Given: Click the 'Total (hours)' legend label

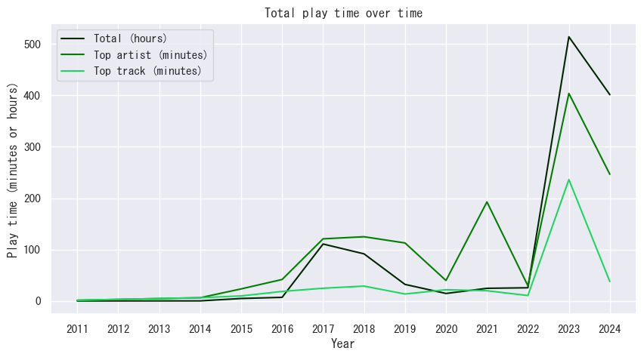Looking at the screenshot, I should pyautogui.click(x=131, y=38).
